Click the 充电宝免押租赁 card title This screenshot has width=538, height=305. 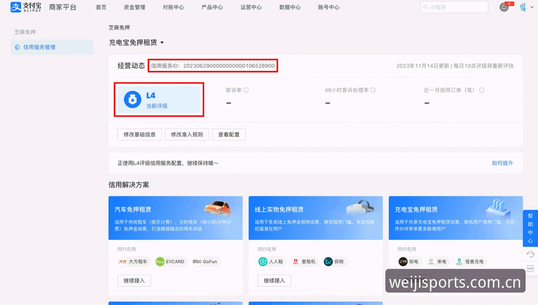[x=416, y=209]
